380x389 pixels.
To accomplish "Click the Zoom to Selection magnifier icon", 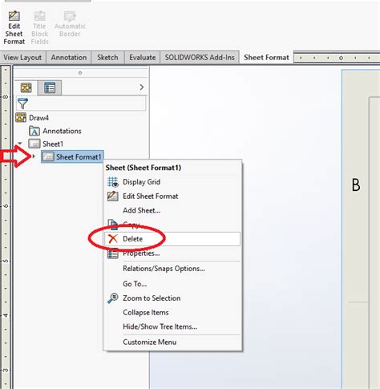I will click(x=113, y=298).
